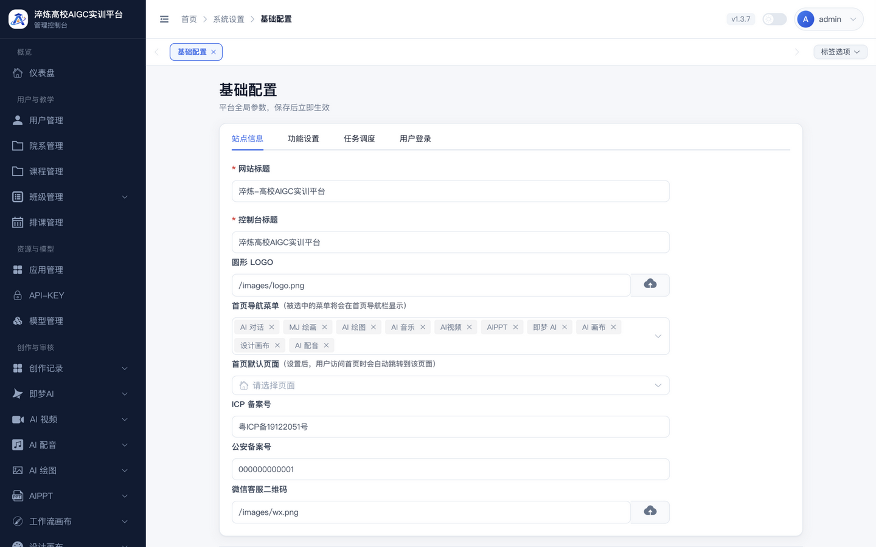Open 院系管理 folder item
This screenshot has height=547, width=876.
tap(73, 146)
